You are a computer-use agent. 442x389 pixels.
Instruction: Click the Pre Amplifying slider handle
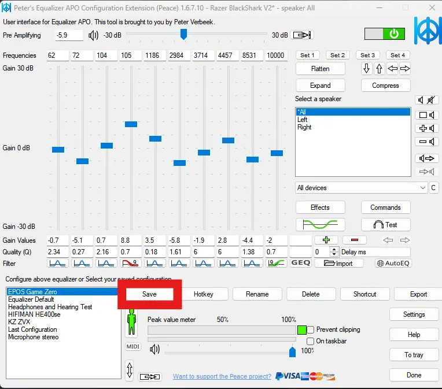point(183,34)
